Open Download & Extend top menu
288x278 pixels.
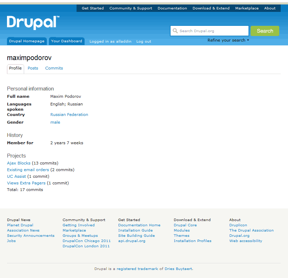point(211,8)
